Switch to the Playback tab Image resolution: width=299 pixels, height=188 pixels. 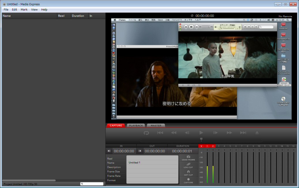click(x=136, y=125)
